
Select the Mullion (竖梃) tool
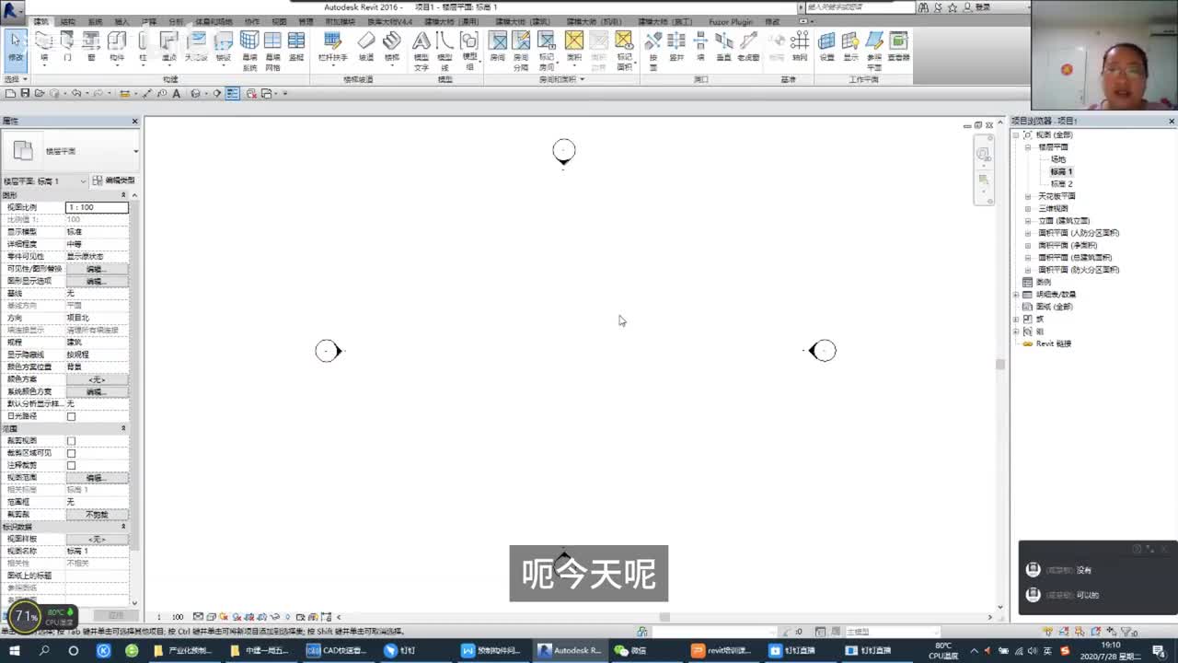click(296, 46)
